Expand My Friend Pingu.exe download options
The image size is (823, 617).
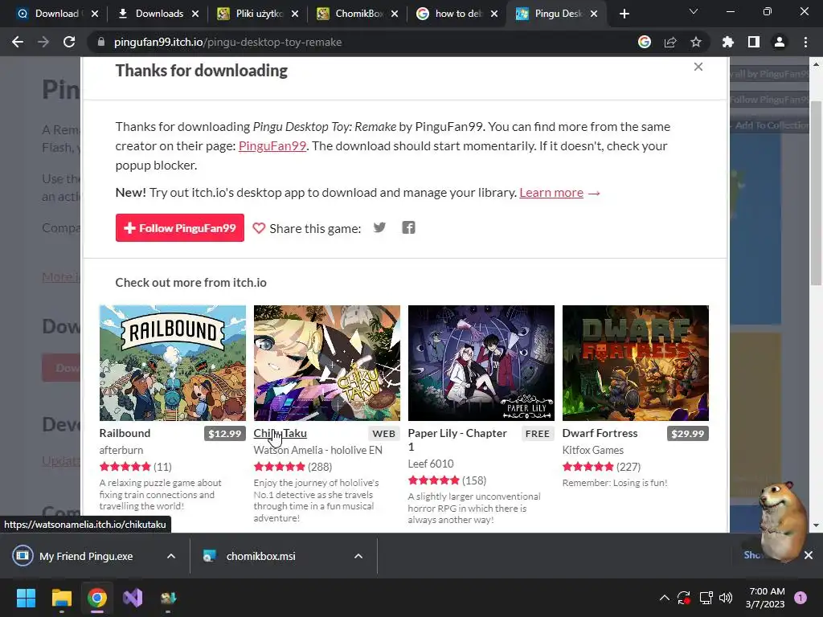(171, 556)
